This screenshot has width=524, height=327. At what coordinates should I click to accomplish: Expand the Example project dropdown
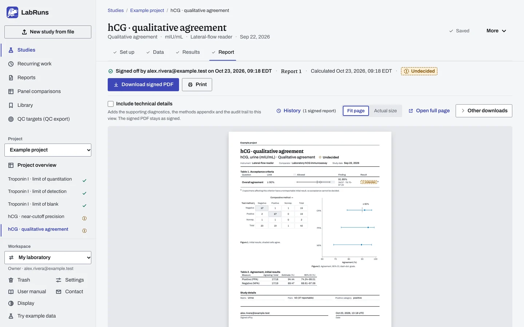tap(48, 150)
